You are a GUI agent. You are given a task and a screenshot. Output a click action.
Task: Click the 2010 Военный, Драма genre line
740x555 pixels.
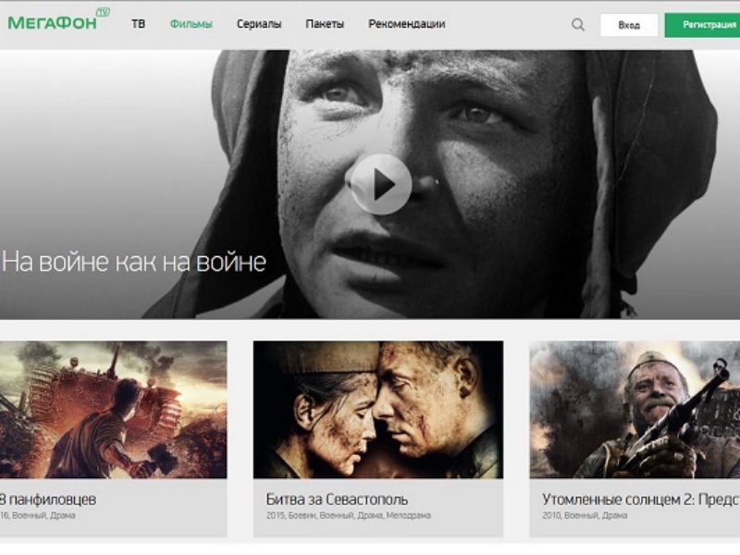click(586, 515)
